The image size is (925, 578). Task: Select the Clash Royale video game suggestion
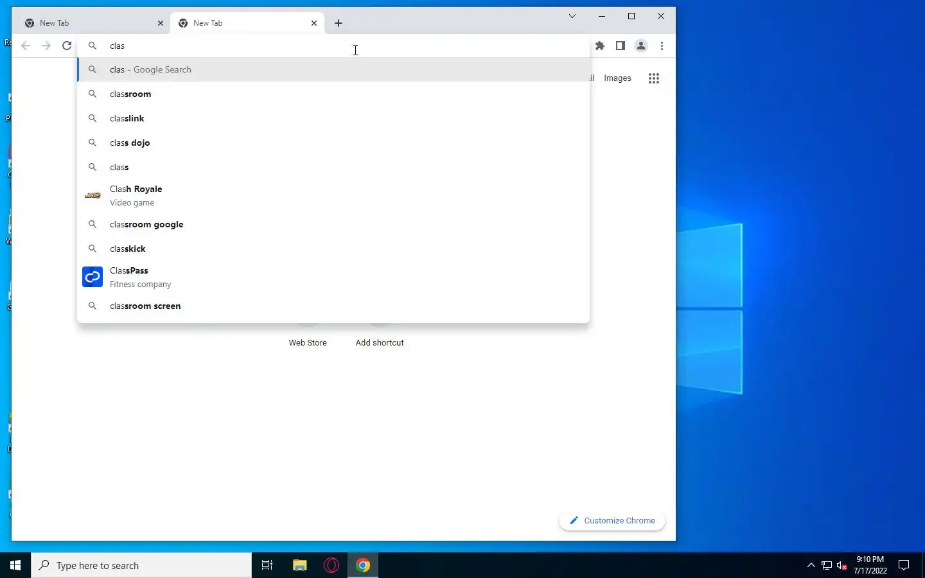coord(333,195)
